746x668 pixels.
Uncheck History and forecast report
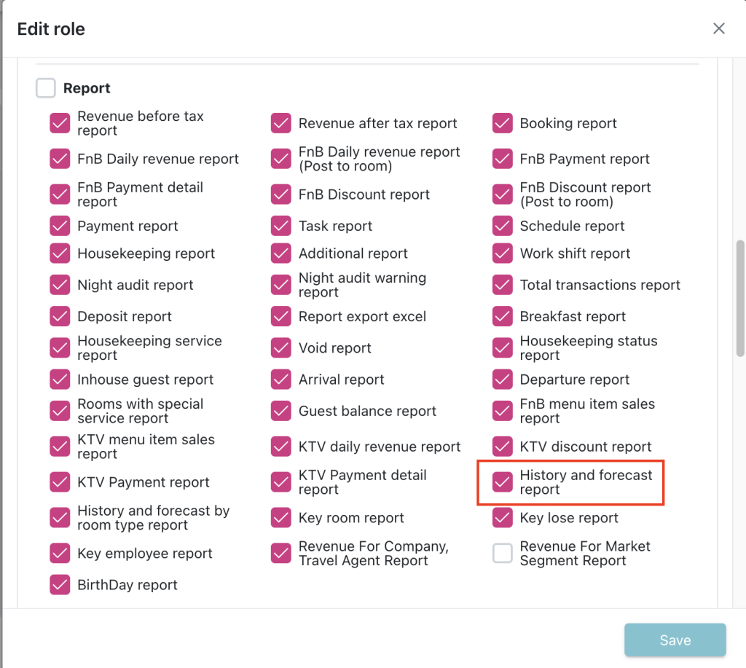[503, 482]
